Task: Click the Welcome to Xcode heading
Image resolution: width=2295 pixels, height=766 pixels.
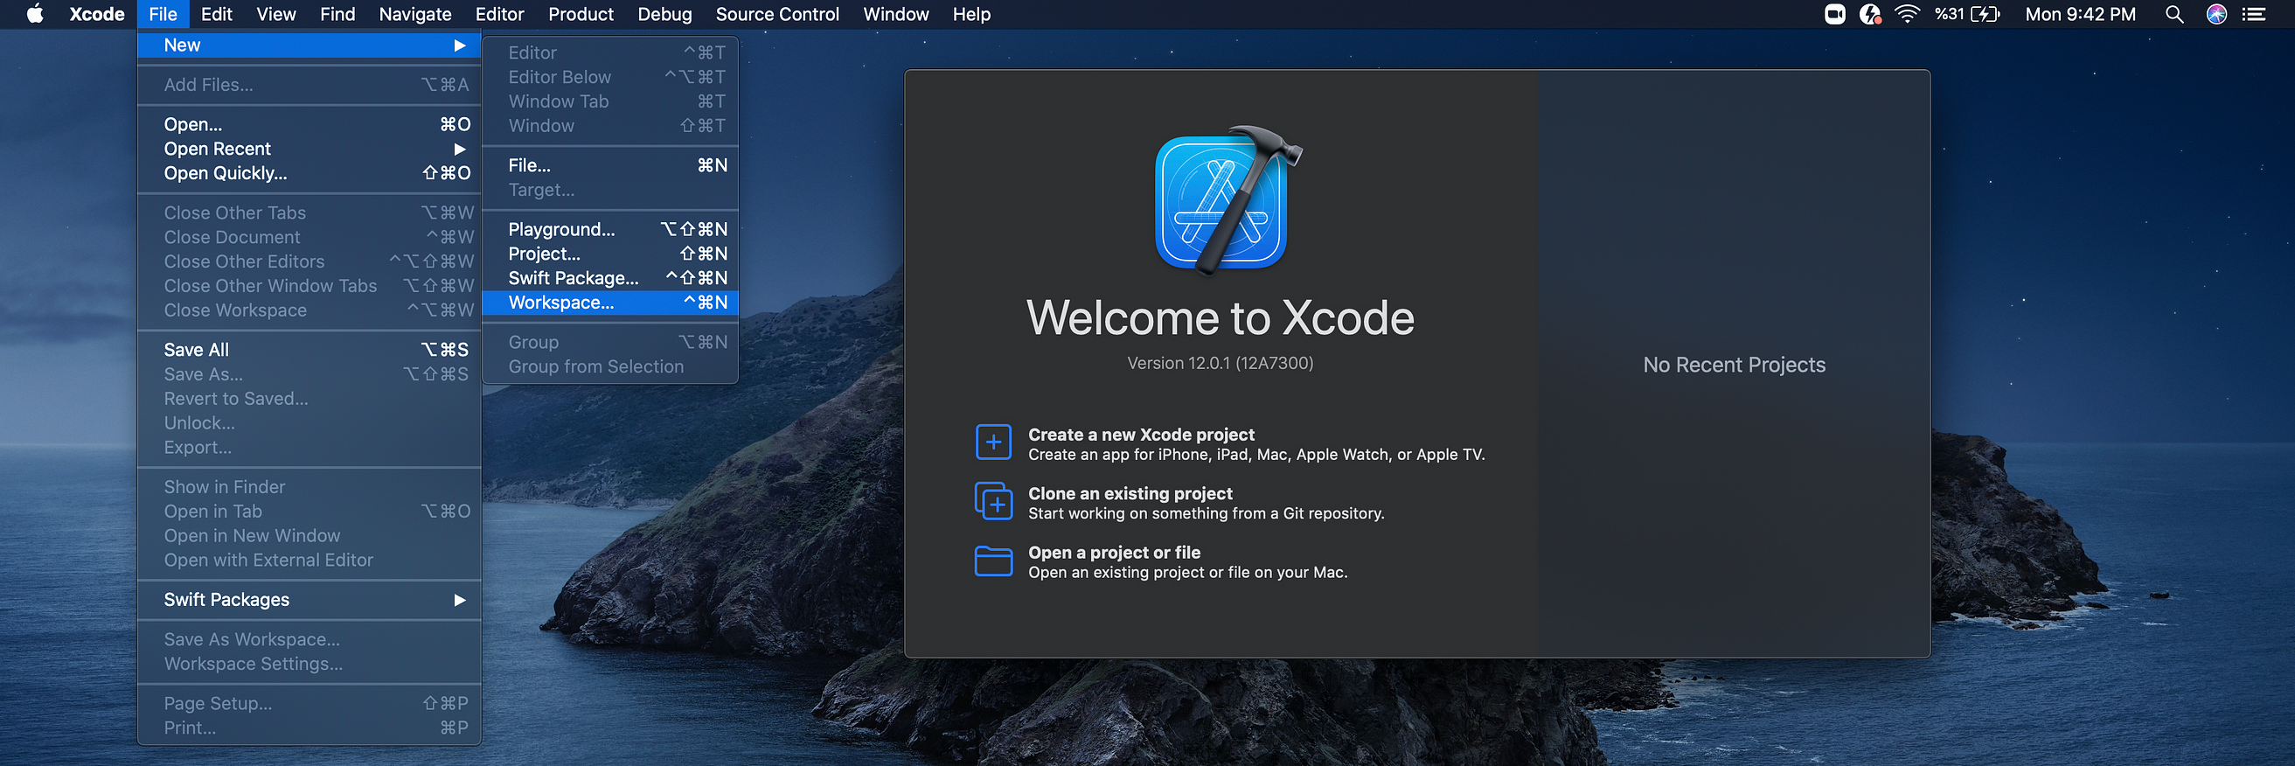Action: coord(1221,318)
